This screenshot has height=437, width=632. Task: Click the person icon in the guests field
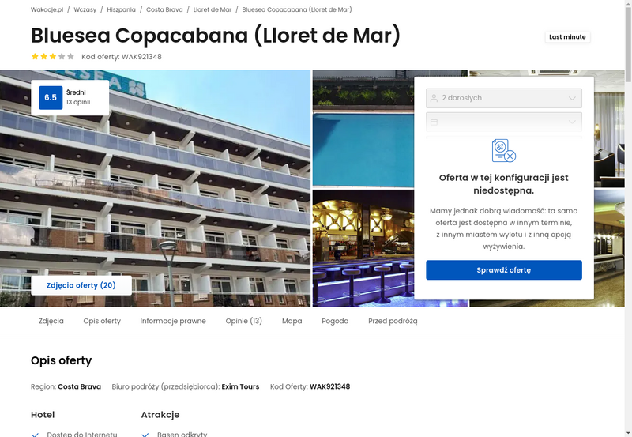(434, 98)
